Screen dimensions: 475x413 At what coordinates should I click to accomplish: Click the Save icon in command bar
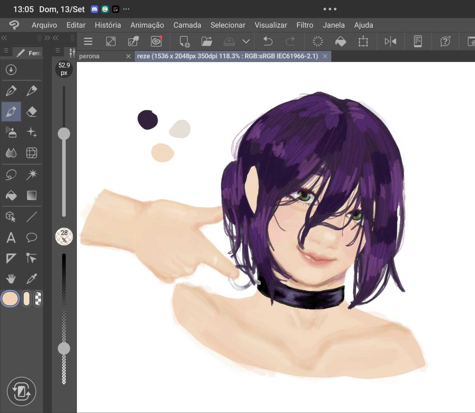(229, 41)
